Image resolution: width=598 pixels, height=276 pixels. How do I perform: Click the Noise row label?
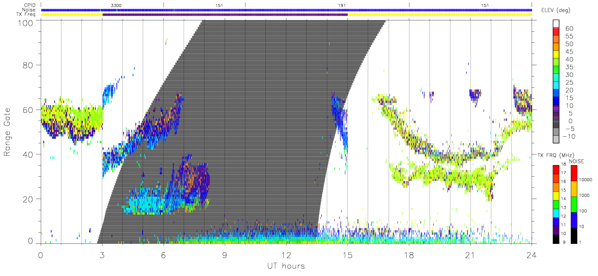30,10
